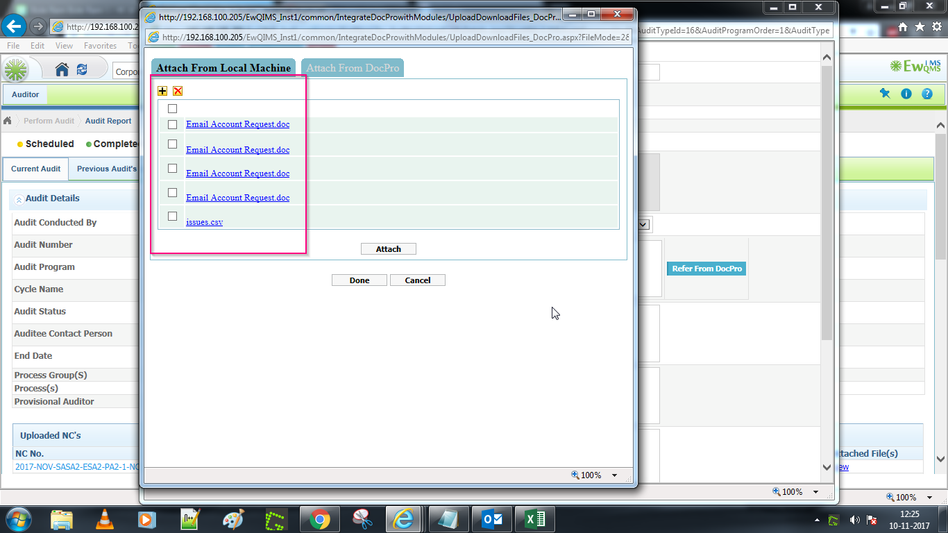The image size is (948, 533).
Task: Click the IE Home icon in title area
Action: (903, 26)
